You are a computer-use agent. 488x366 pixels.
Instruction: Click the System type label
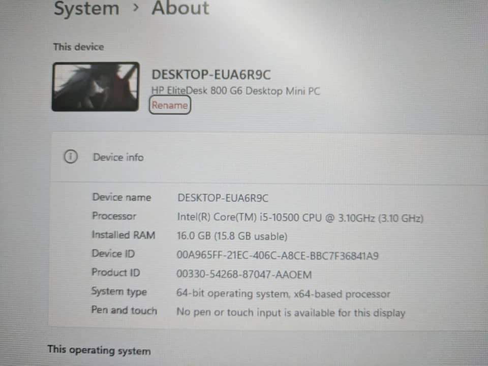(119, 292)
